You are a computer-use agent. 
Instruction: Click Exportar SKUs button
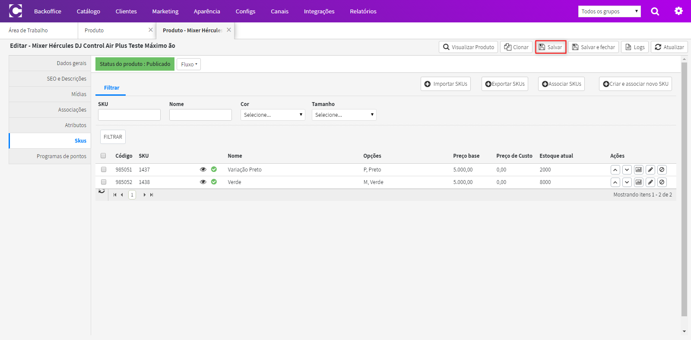coord(505,84)
